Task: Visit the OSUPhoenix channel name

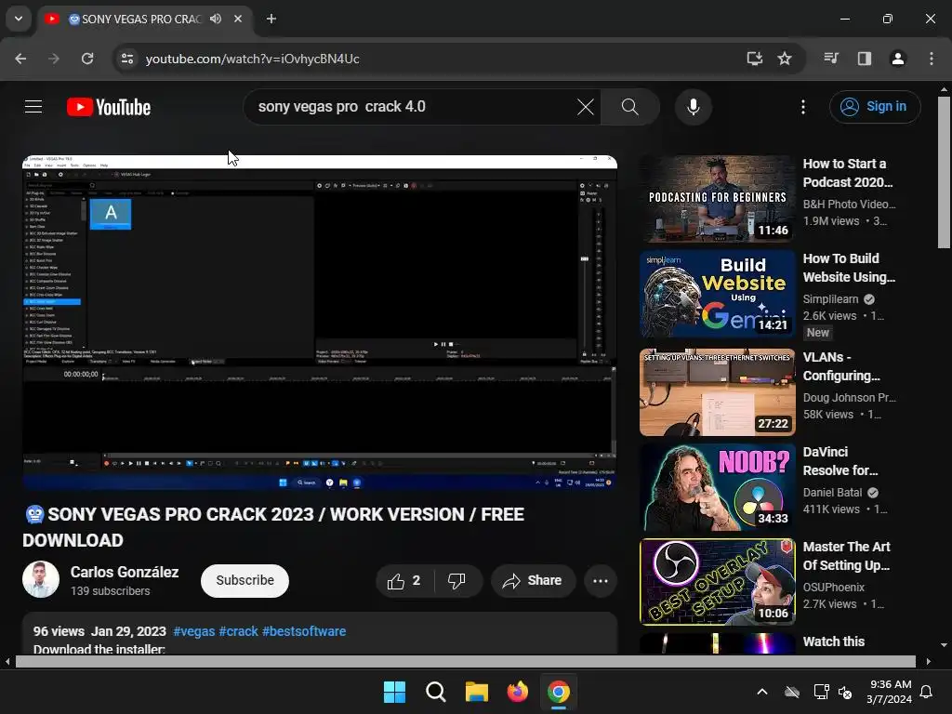Action: (834, 587)
